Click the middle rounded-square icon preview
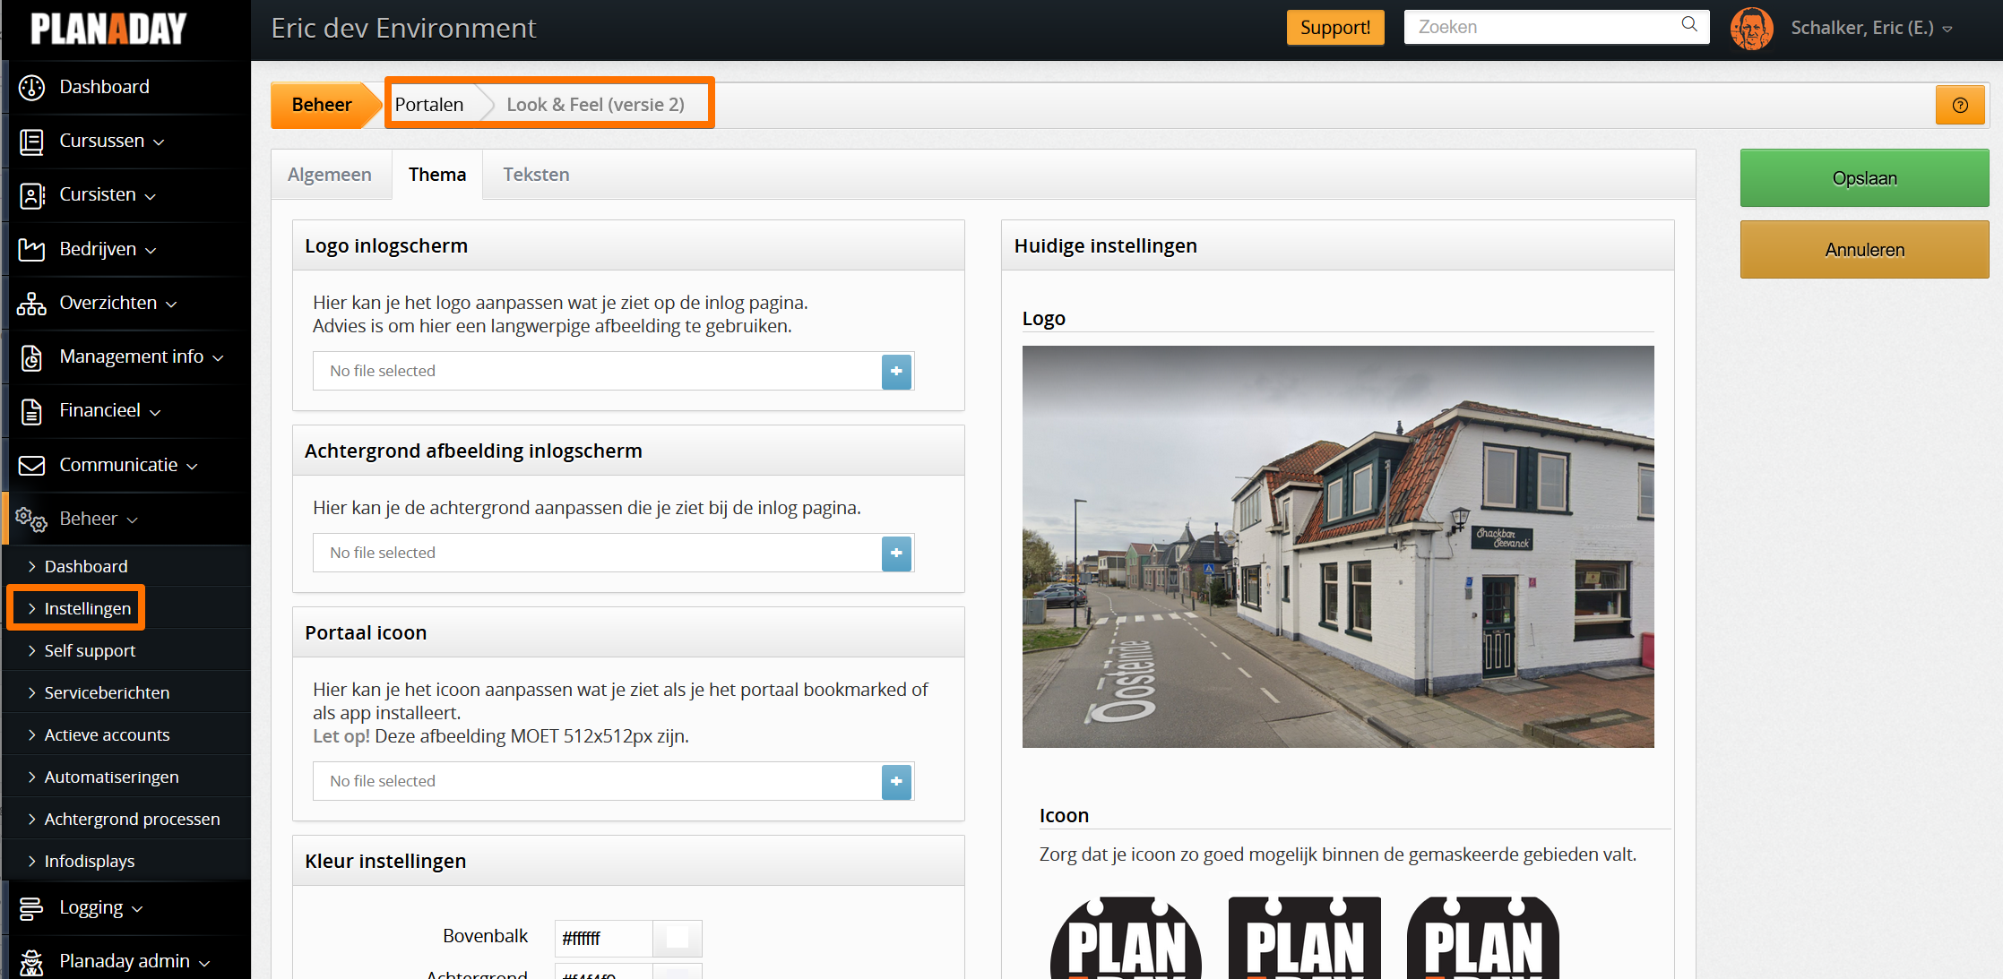 point(1305,938)
